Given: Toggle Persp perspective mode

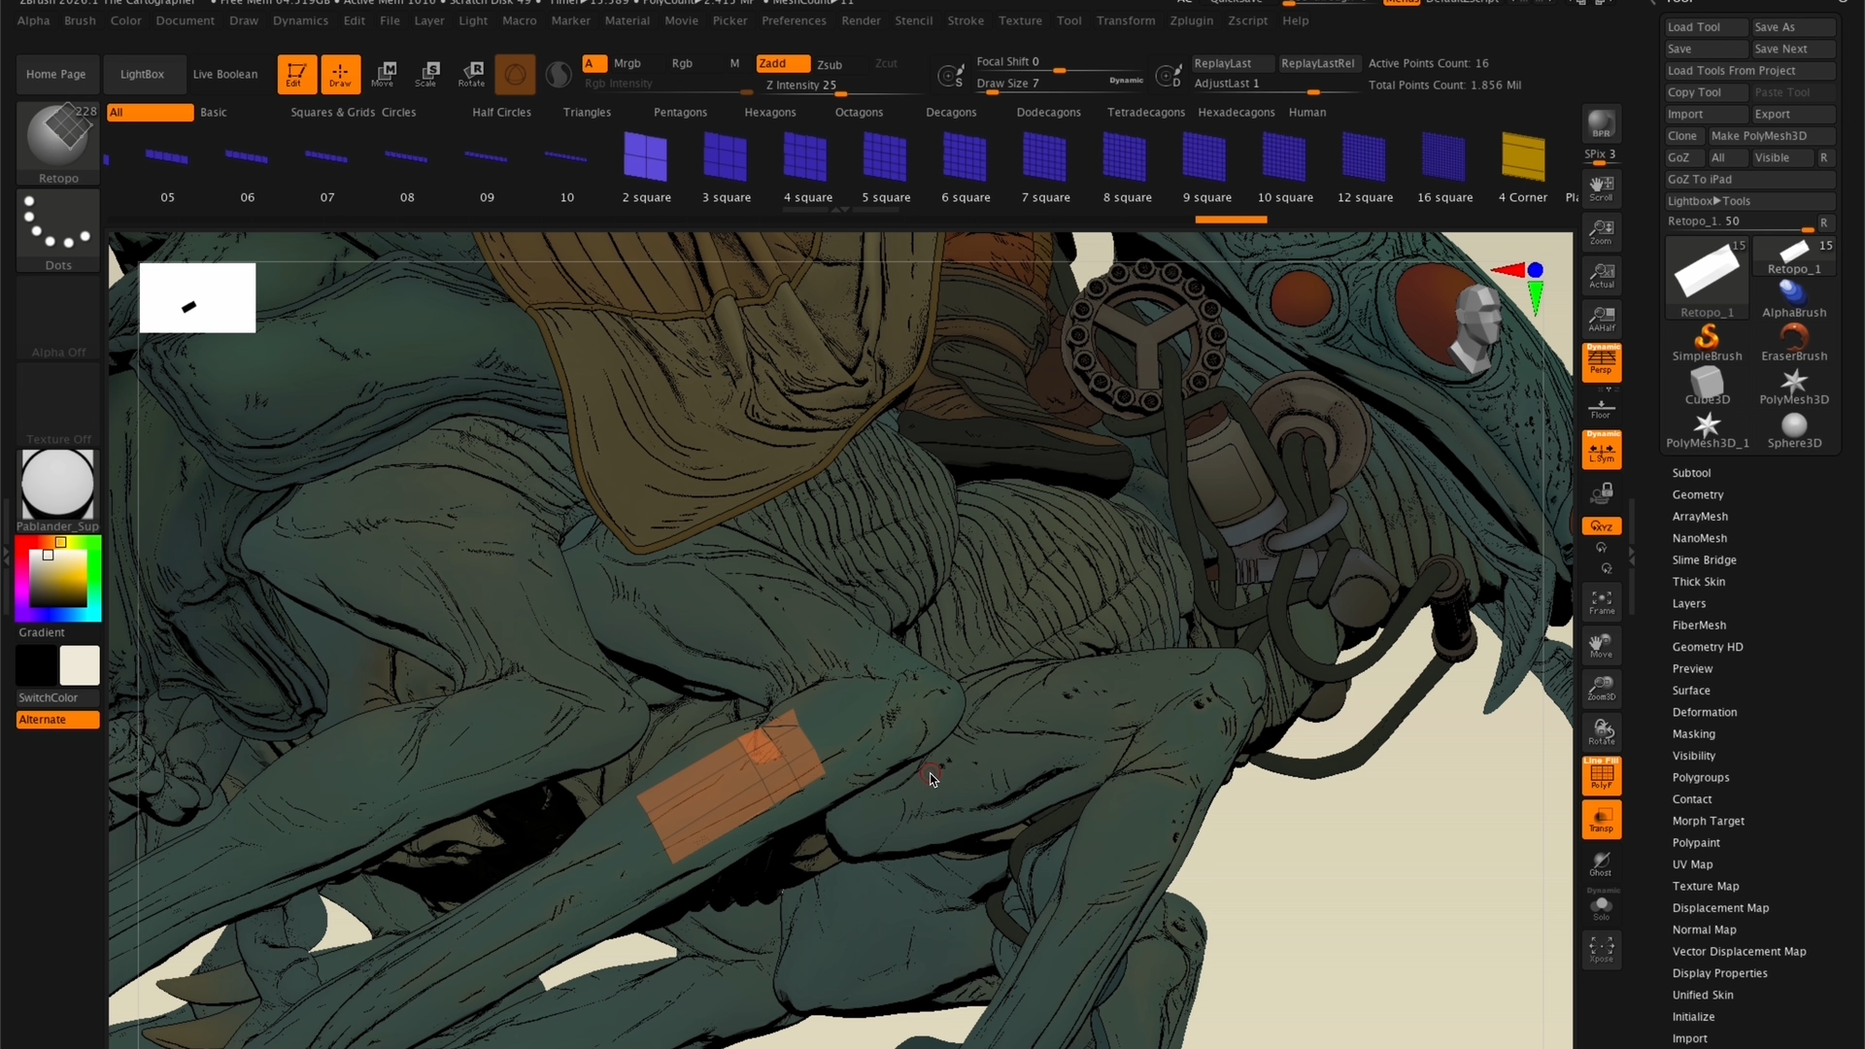Looking at the screenshot, I should (1601, 362).
